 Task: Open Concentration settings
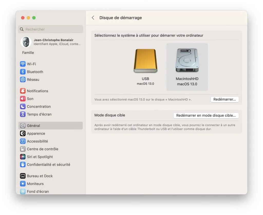[x=39, y=106]
